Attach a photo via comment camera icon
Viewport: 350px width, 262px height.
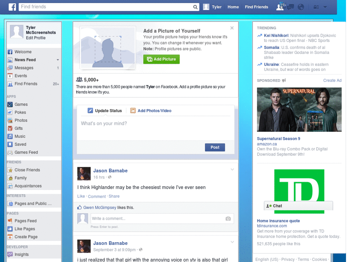point(228,219)
